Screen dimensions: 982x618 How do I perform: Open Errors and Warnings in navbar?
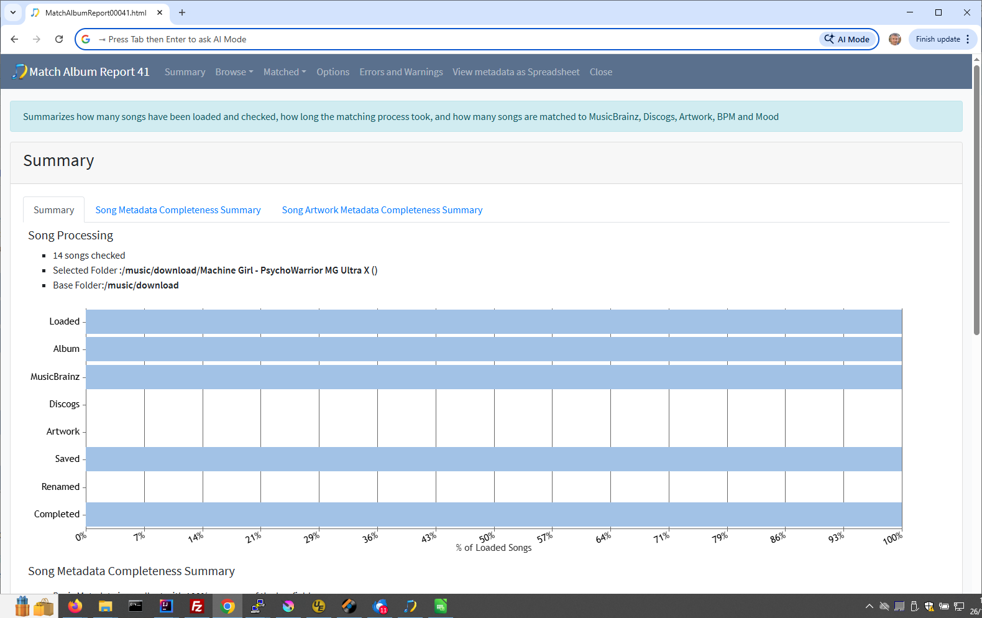[401, 72]
